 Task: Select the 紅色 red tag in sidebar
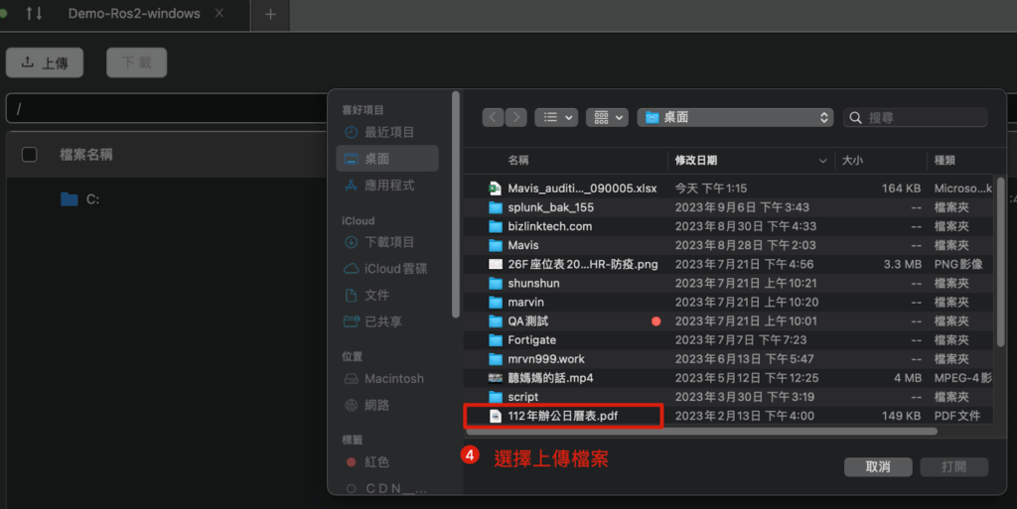376,462
